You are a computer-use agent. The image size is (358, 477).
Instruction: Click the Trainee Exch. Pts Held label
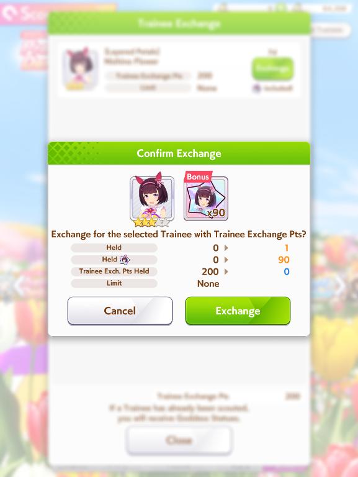click(x=114, y=271)
